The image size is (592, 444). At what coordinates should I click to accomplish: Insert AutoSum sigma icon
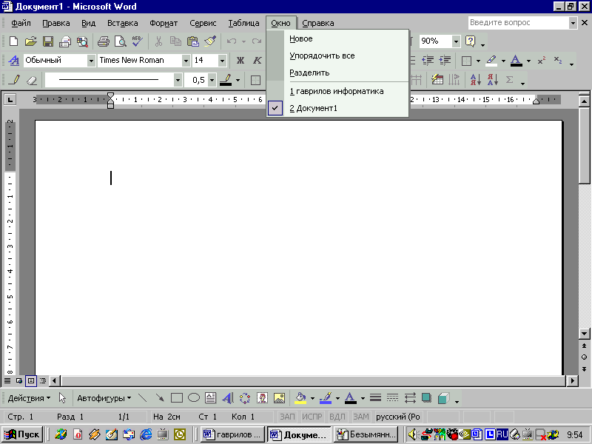pyautogui.click(x=509, y=80)
